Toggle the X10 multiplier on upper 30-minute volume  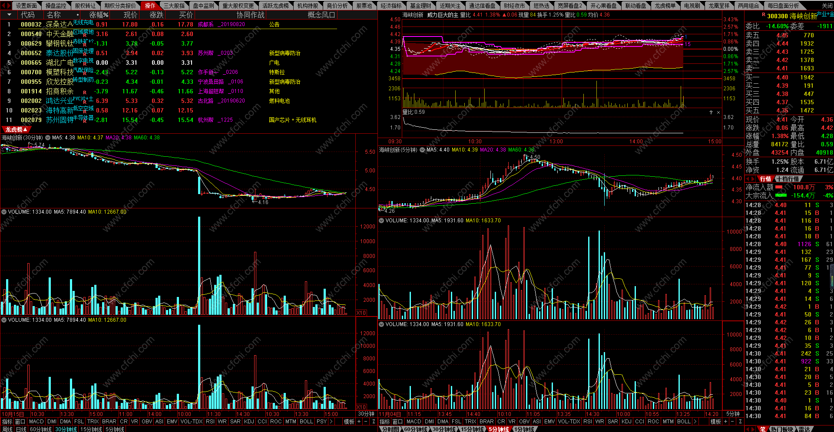pos(361,313)
